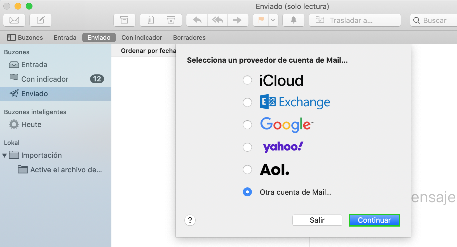457x247 pixels.
Task: Delete message with the trash icon
Action: [x=151, y=20]
